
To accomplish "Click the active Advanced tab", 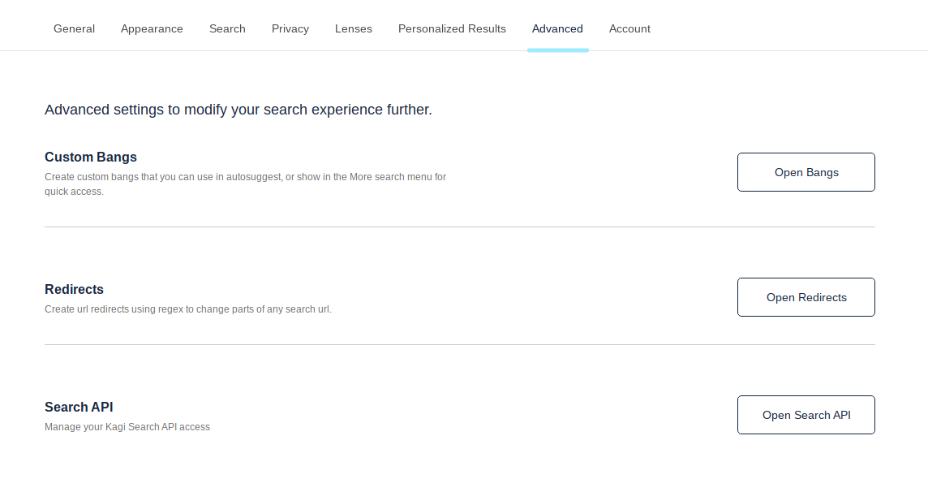I will coord(557,28).
